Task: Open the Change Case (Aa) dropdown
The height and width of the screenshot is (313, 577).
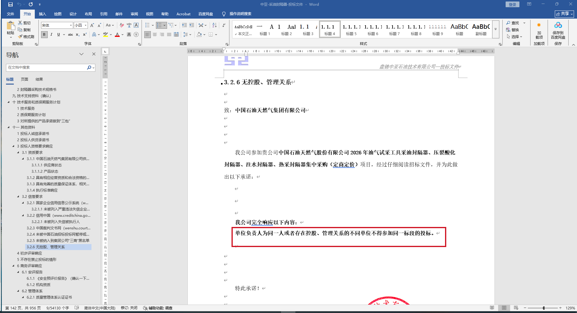Action: point(110,25)
